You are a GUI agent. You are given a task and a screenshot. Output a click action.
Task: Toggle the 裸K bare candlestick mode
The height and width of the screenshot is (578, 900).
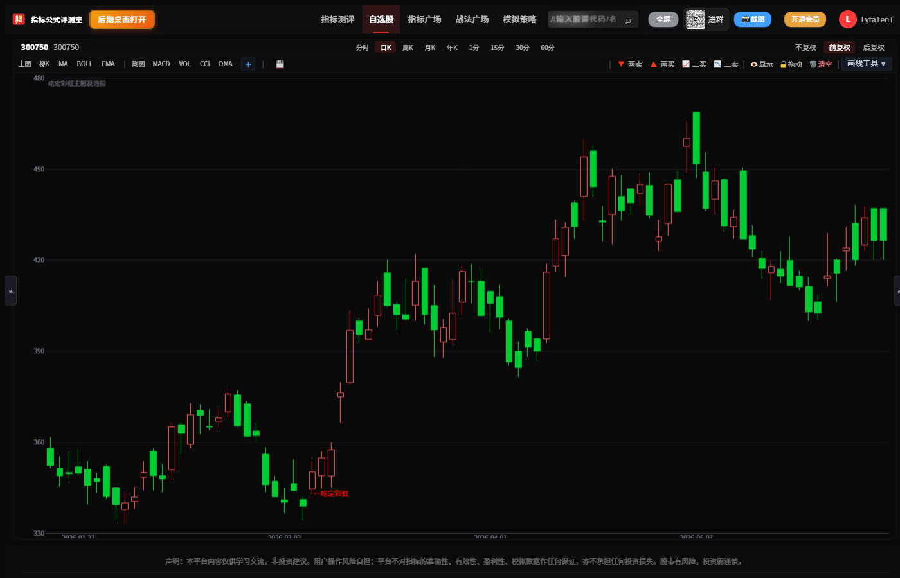tap(44, 64)
